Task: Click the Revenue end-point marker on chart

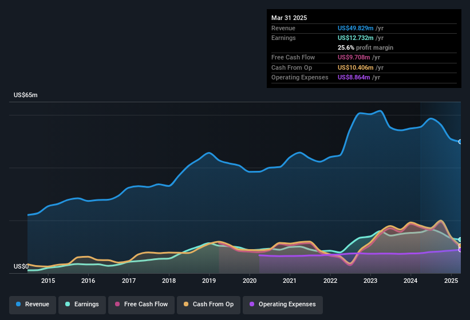Action: point(460,142)
